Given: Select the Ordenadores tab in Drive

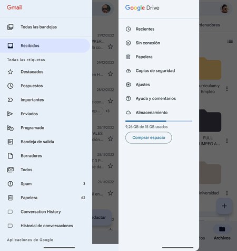Looking at the screenshot, I should (x=210, y=25).
